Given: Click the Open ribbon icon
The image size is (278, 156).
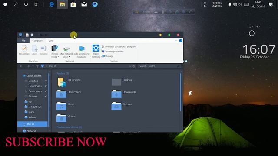Looking at the screenshot, I should (34, 50).
